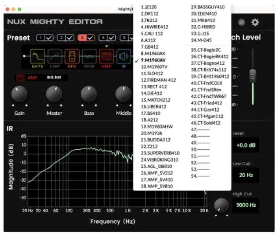Screen dimensions: 279x237
Task: Select the checked 9.M1960AV cabinet
Action: pos(153,60)
